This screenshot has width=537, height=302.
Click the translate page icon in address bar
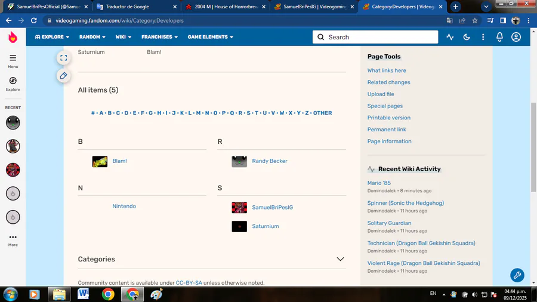(x=450, y=20)
